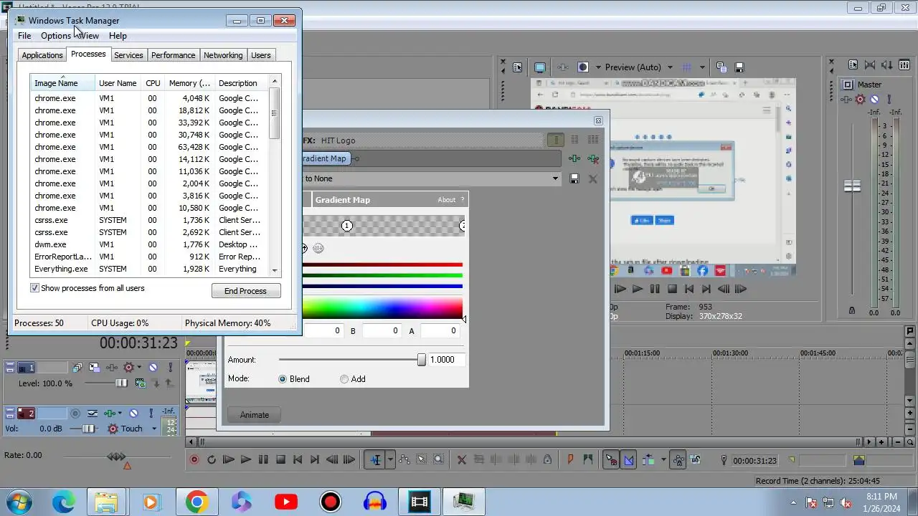
Task: Switch to the Performance tab
Action: (x=173, y=55)
